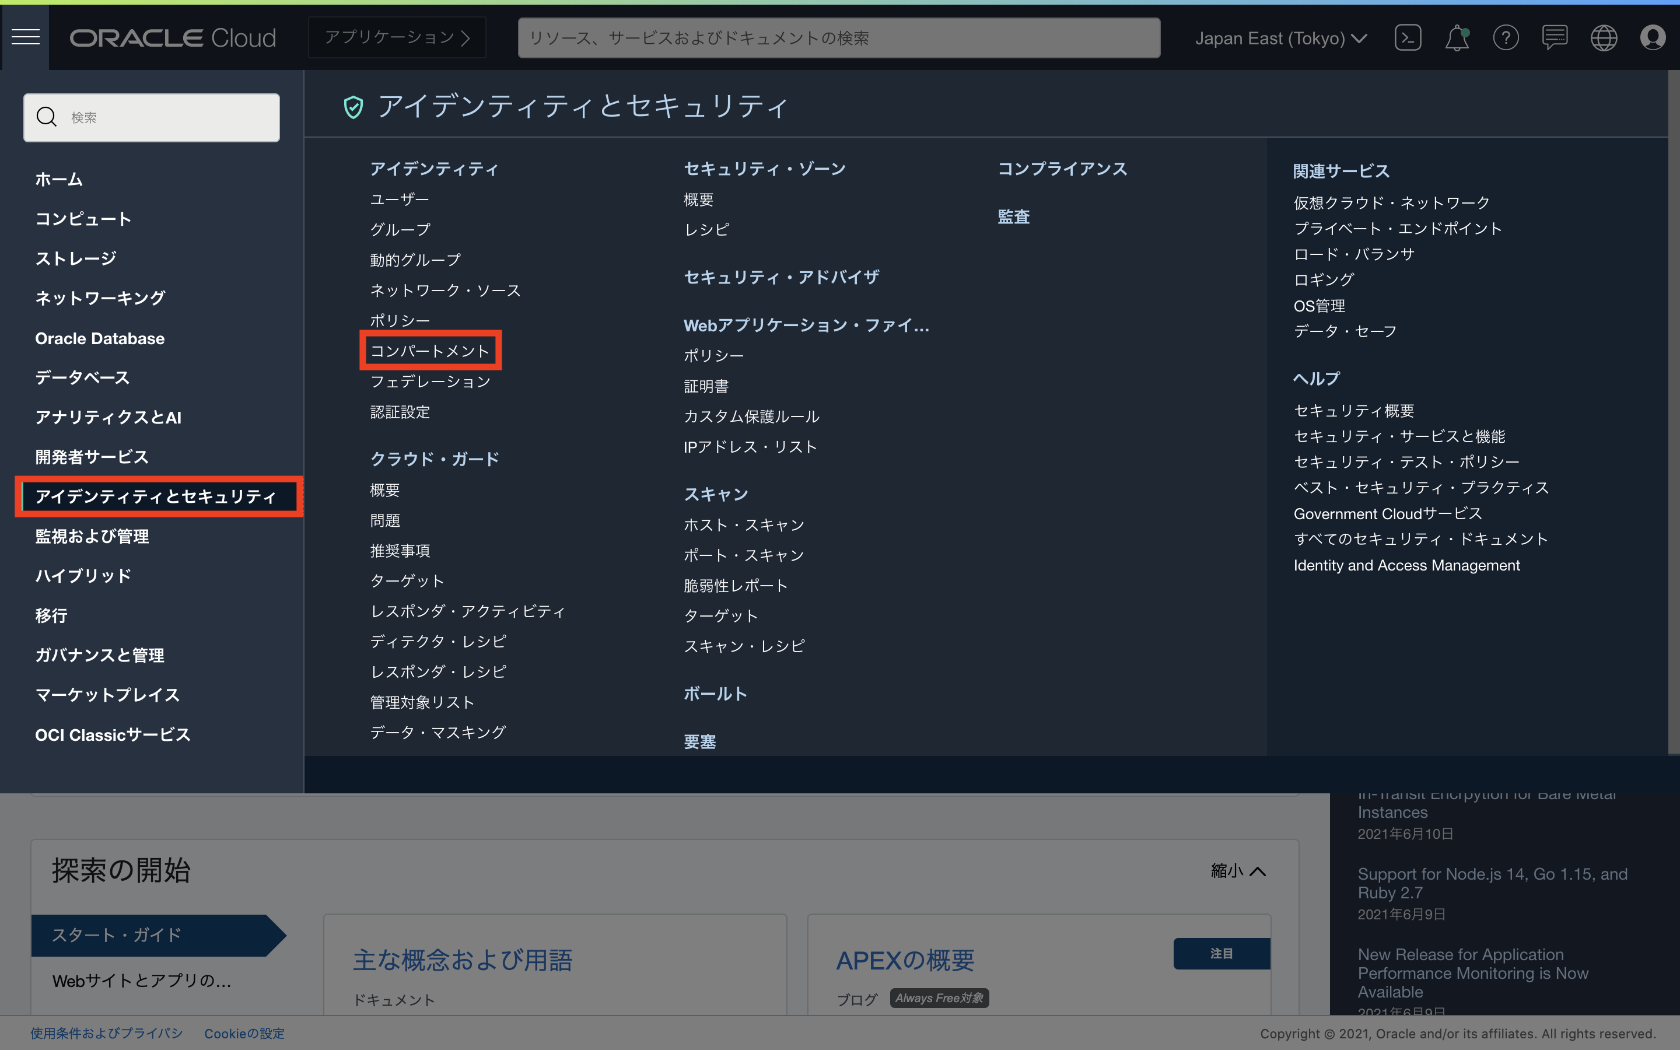Open the user profile avatar

click(1653, 37)
